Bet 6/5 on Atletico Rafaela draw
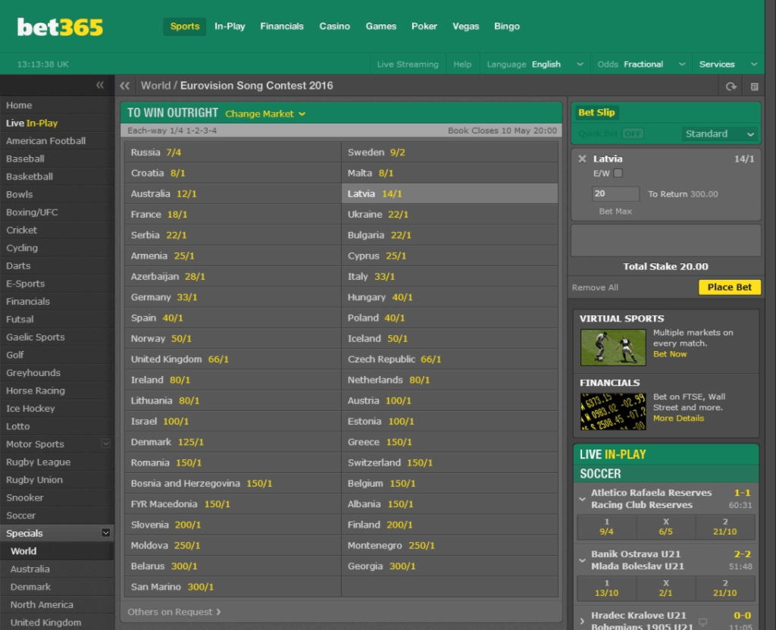This screenshot has height=630, width=776. (665, 527)
